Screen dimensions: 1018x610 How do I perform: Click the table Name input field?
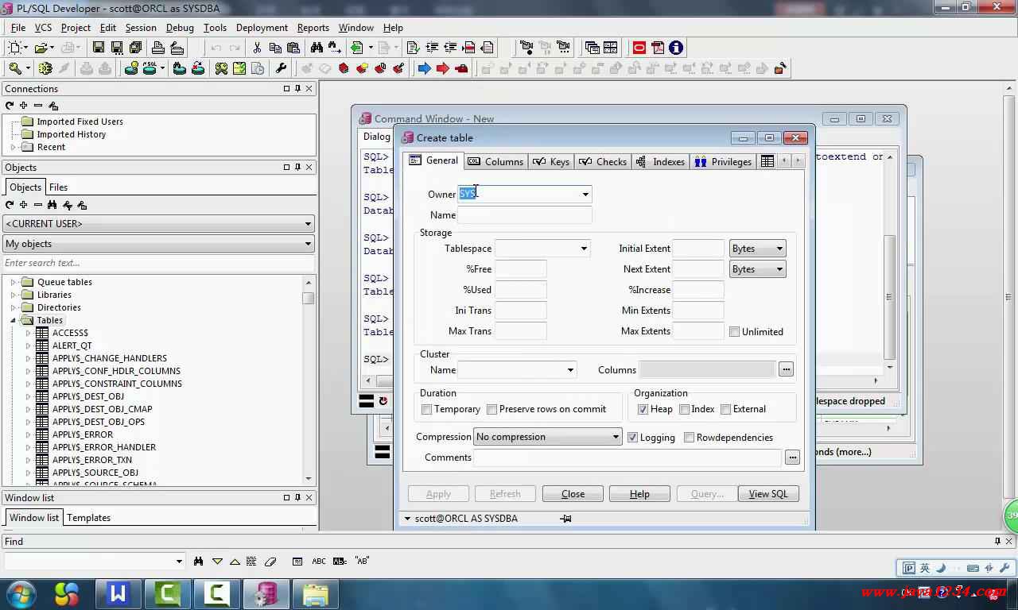525,215
